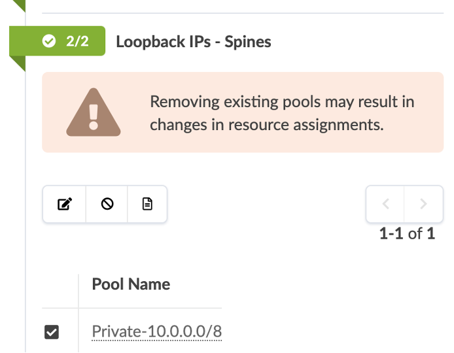
Task: Click the warning triangle icon
Action: click(x=94, y=113)
